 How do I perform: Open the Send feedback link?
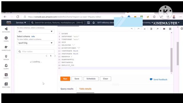pyautogui.click(x=158, y=80)
